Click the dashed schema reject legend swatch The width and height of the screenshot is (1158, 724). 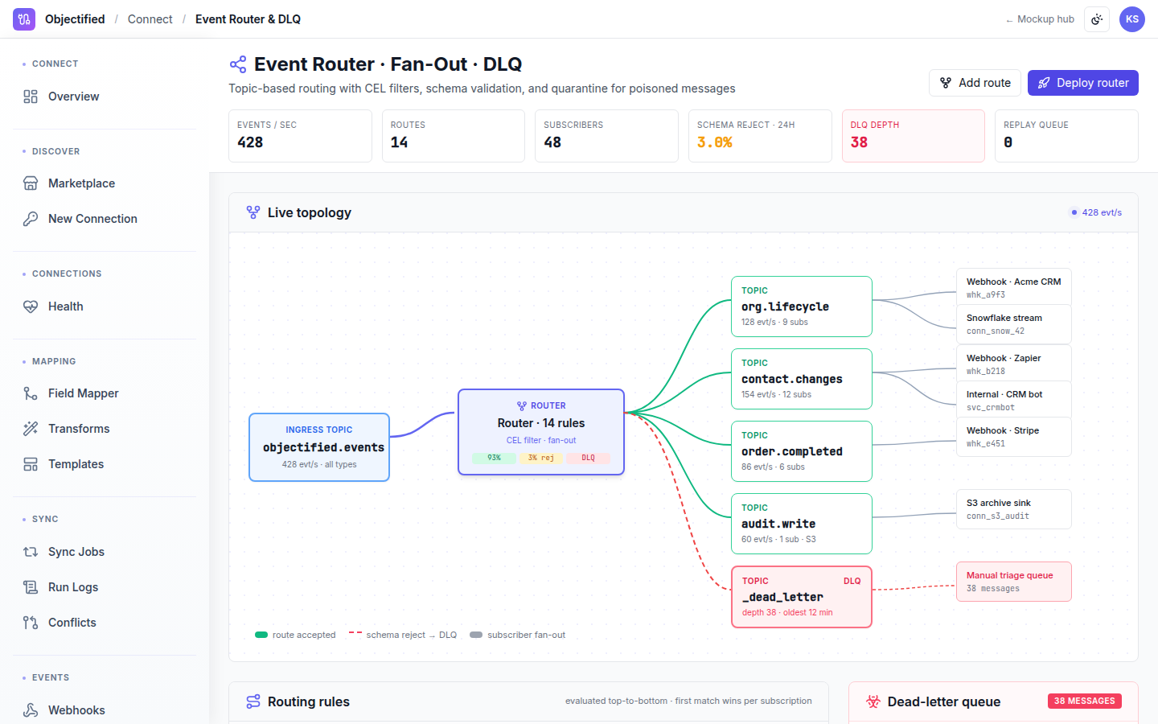point(355,634)
